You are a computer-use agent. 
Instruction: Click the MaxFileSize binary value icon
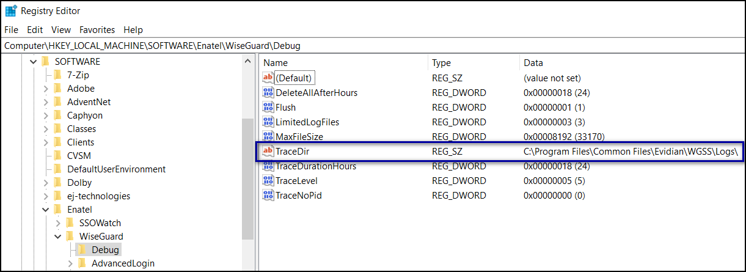(x=268, y=136)
